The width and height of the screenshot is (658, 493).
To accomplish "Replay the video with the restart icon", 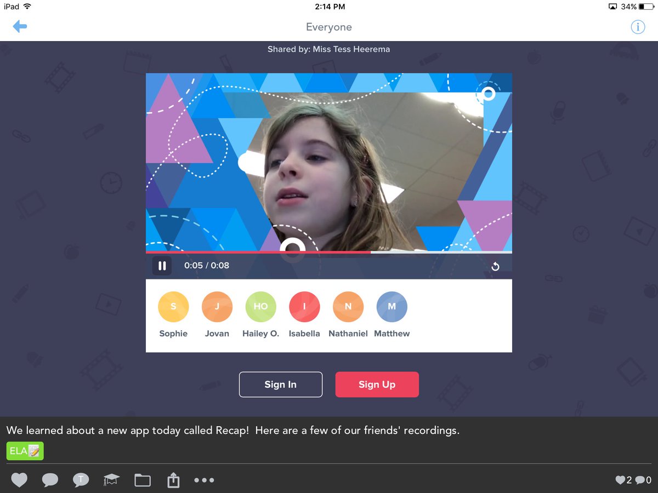I will tap(496, 266).
